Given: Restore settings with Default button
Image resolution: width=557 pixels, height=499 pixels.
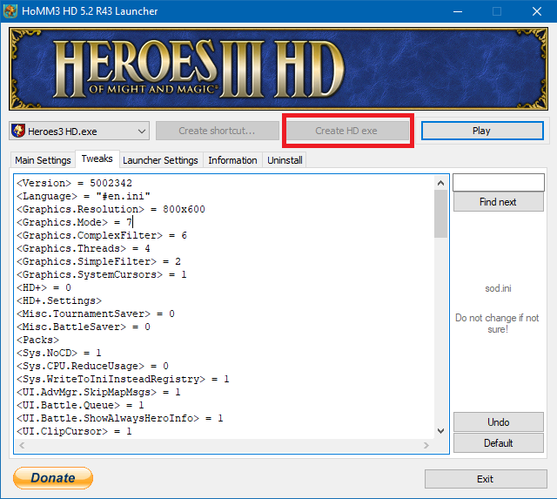Looking at the screenshot, I should pyautogui.click(x=499, y=443).
